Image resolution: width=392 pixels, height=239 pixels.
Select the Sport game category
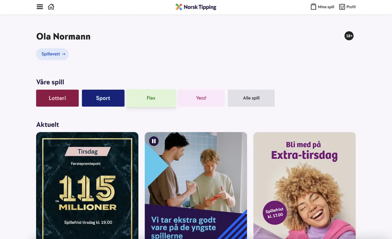[103, 98]
